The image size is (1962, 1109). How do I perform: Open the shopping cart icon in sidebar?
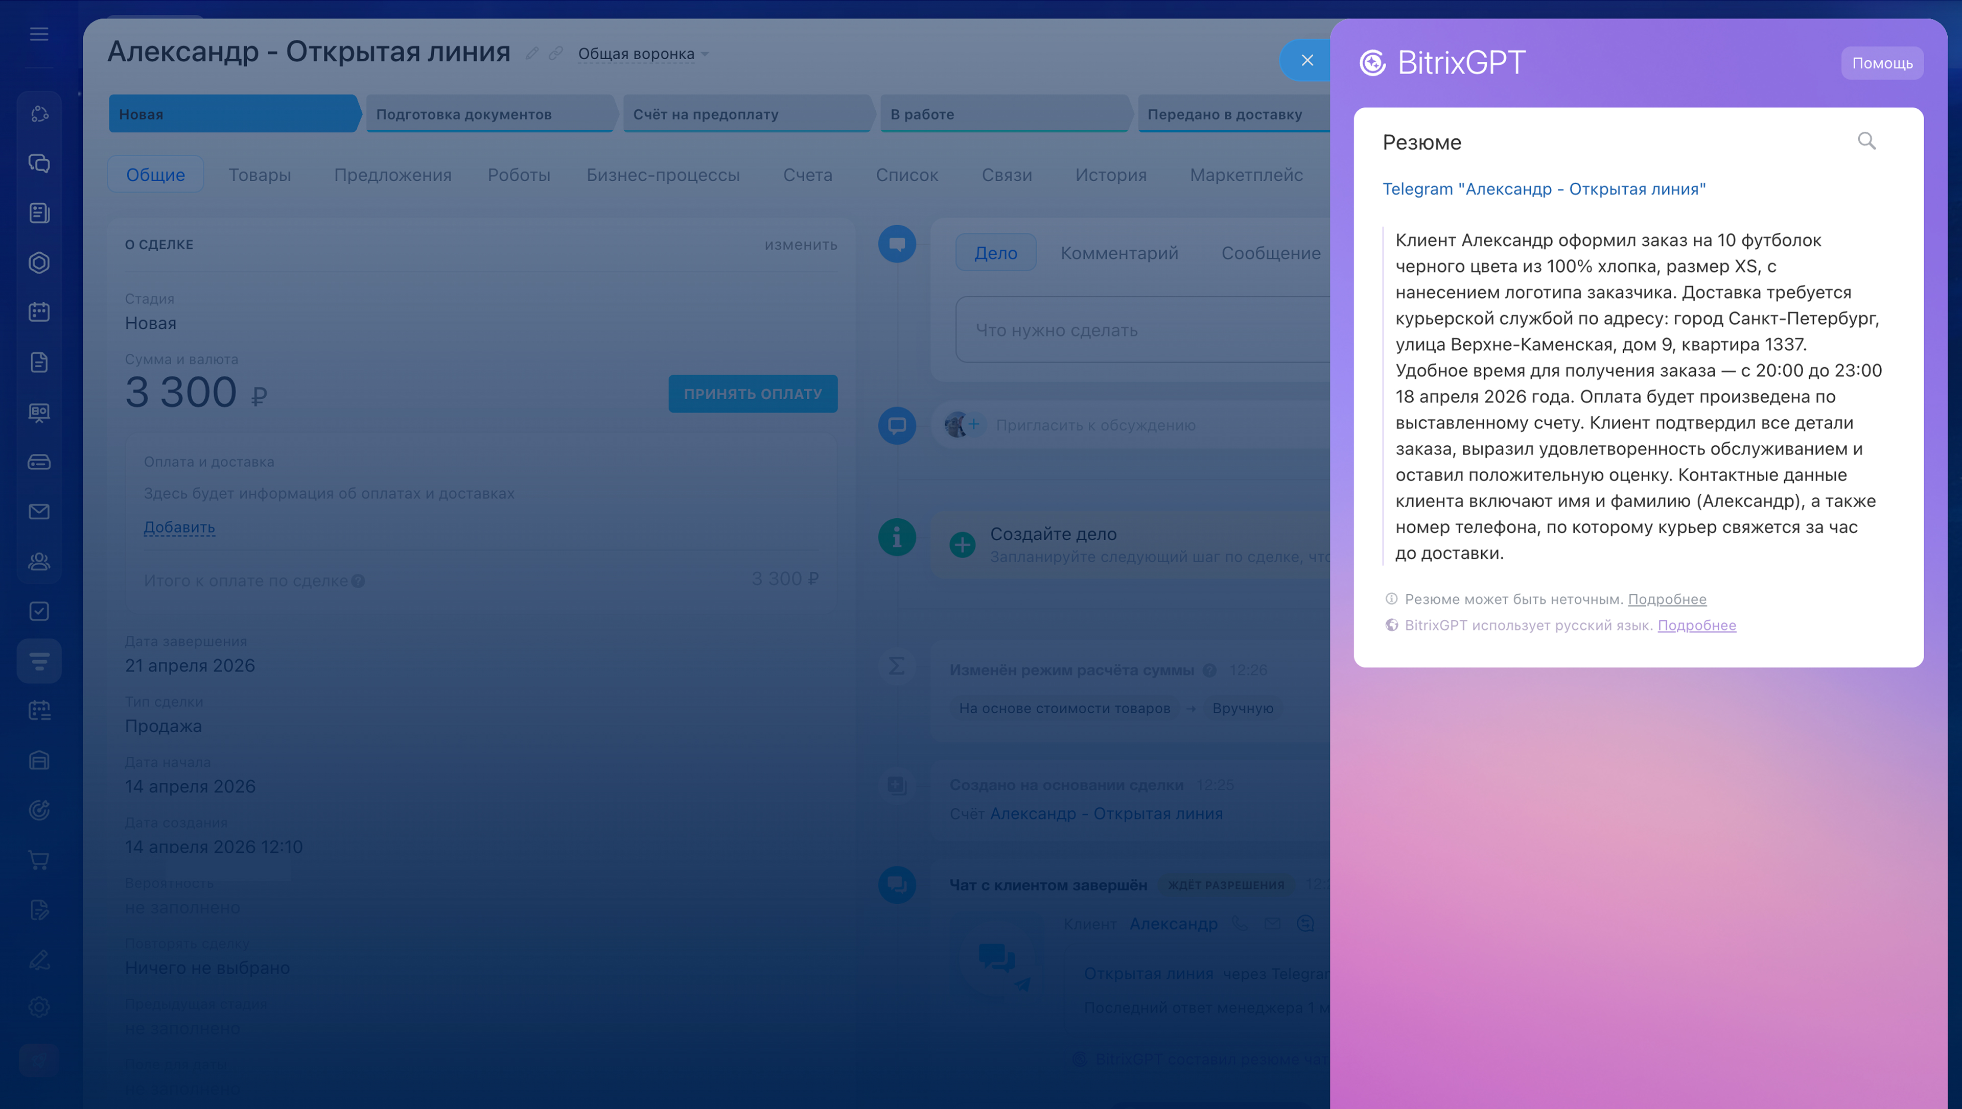click(39, 860)
